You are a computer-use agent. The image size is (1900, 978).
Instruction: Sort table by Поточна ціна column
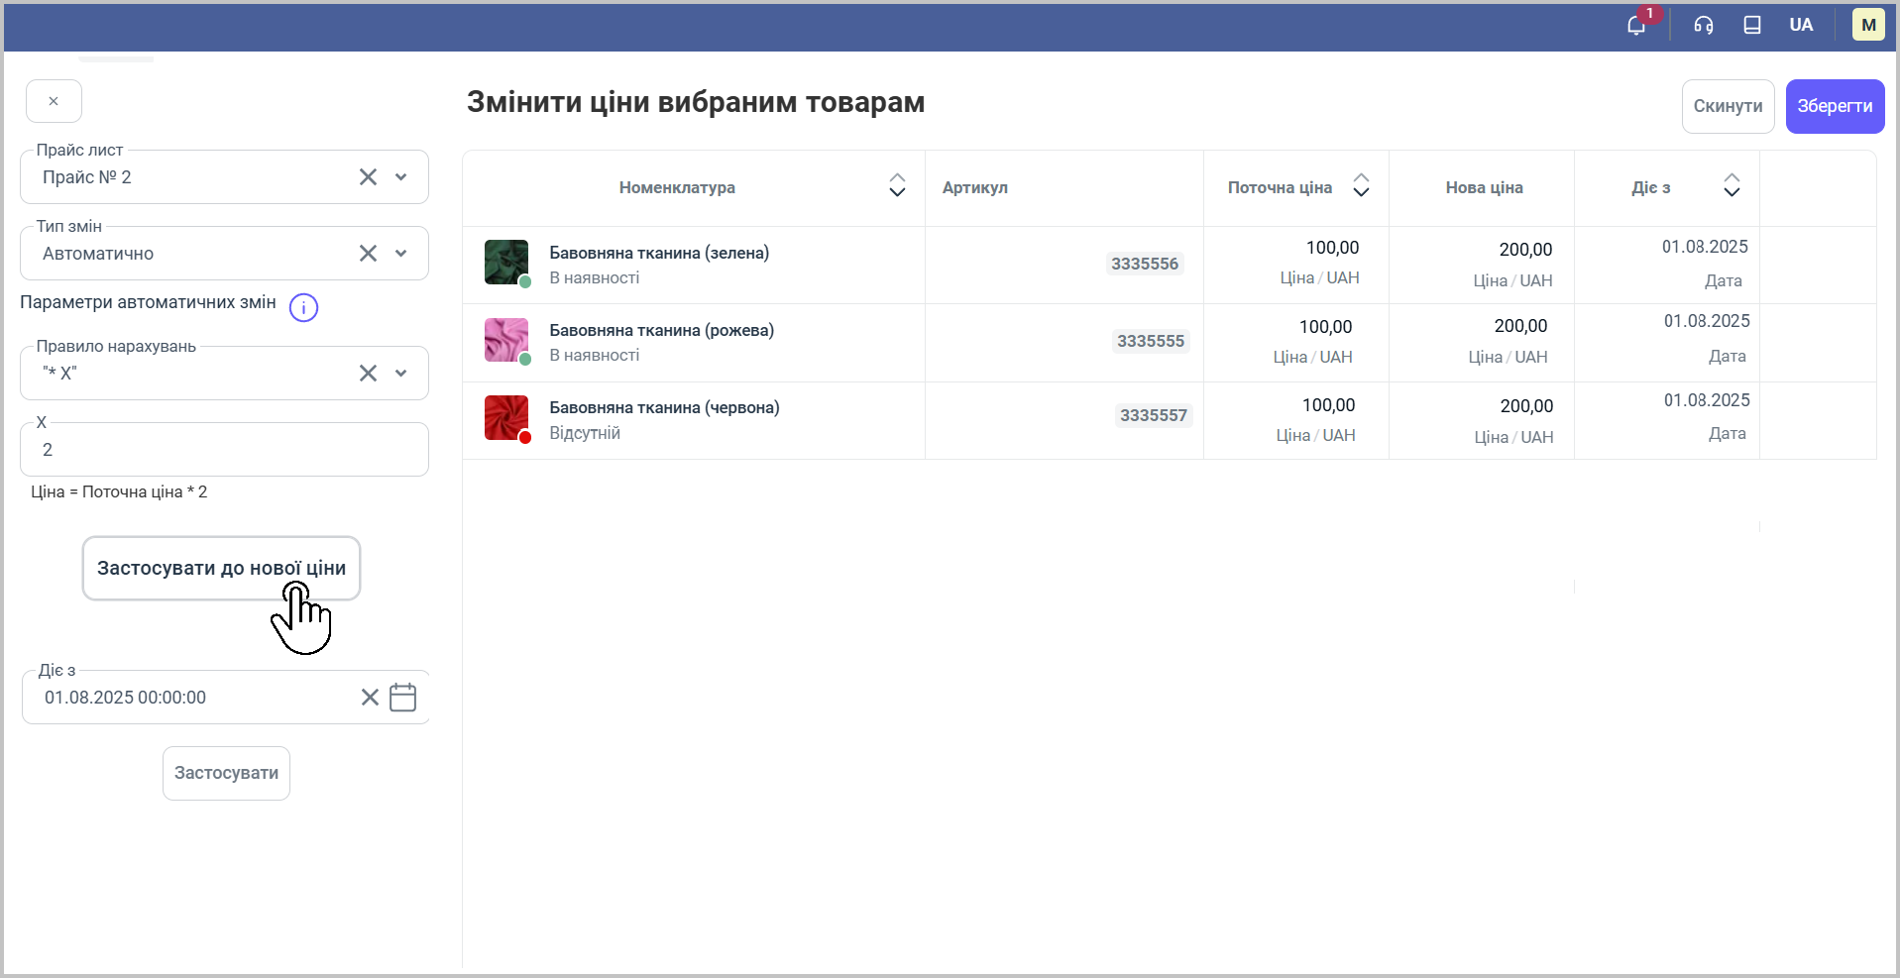click(1361, 186)
